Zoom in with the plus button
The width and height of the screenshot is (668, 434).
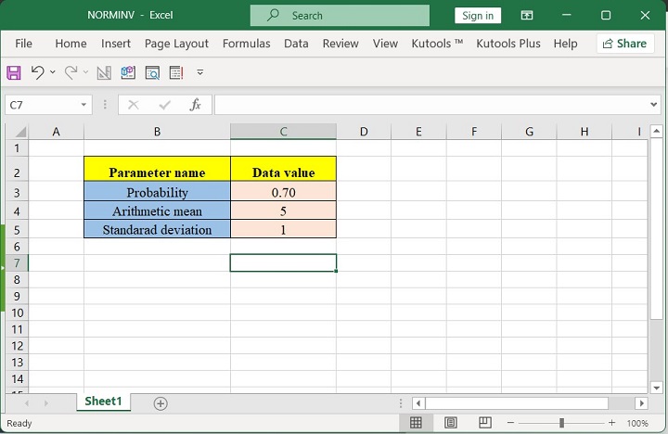coord(611,423)
